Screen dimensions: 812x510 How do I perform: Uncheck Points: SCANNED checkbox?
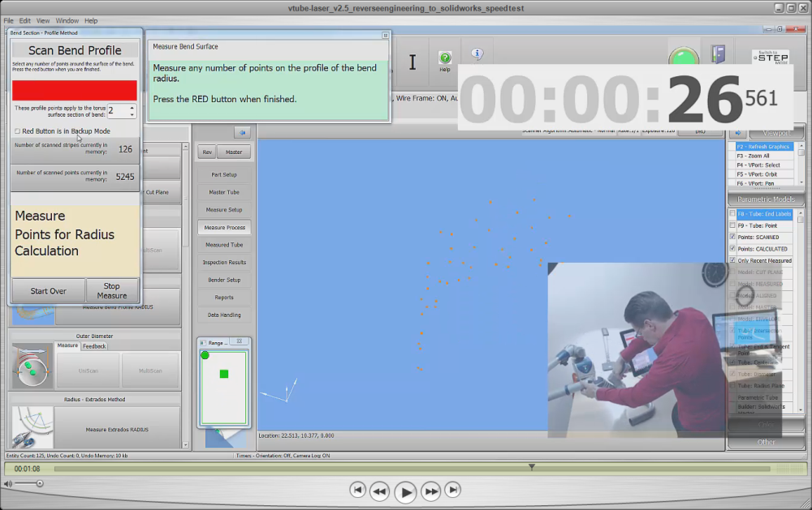coord(732,237)
